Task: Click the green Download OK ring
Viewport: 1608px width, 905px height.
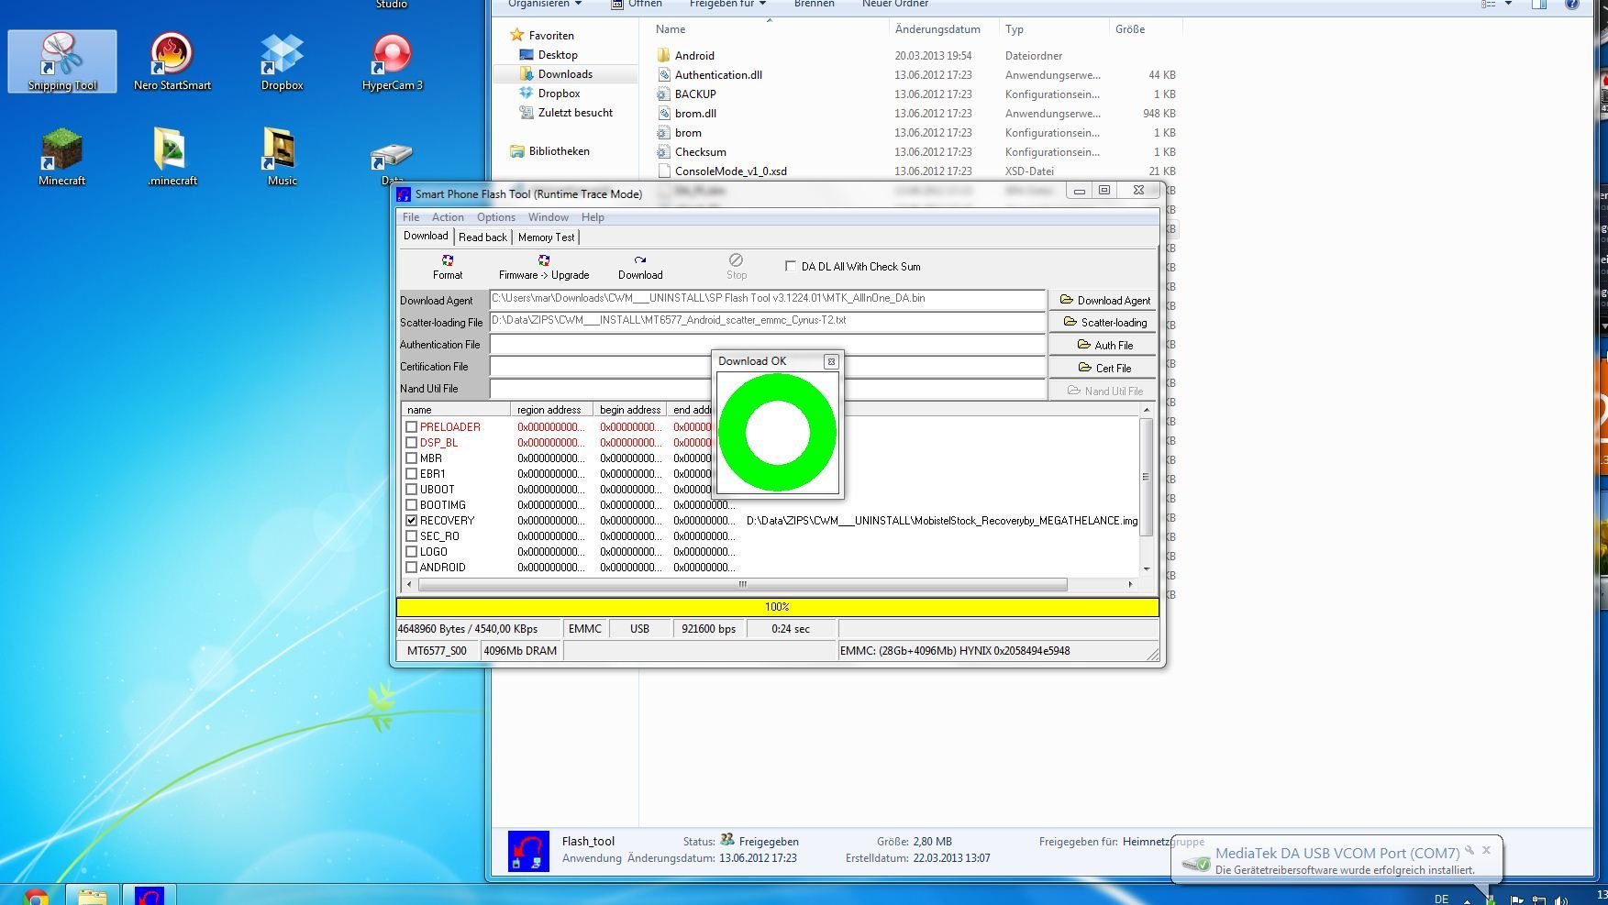Action: pos(777,432)
